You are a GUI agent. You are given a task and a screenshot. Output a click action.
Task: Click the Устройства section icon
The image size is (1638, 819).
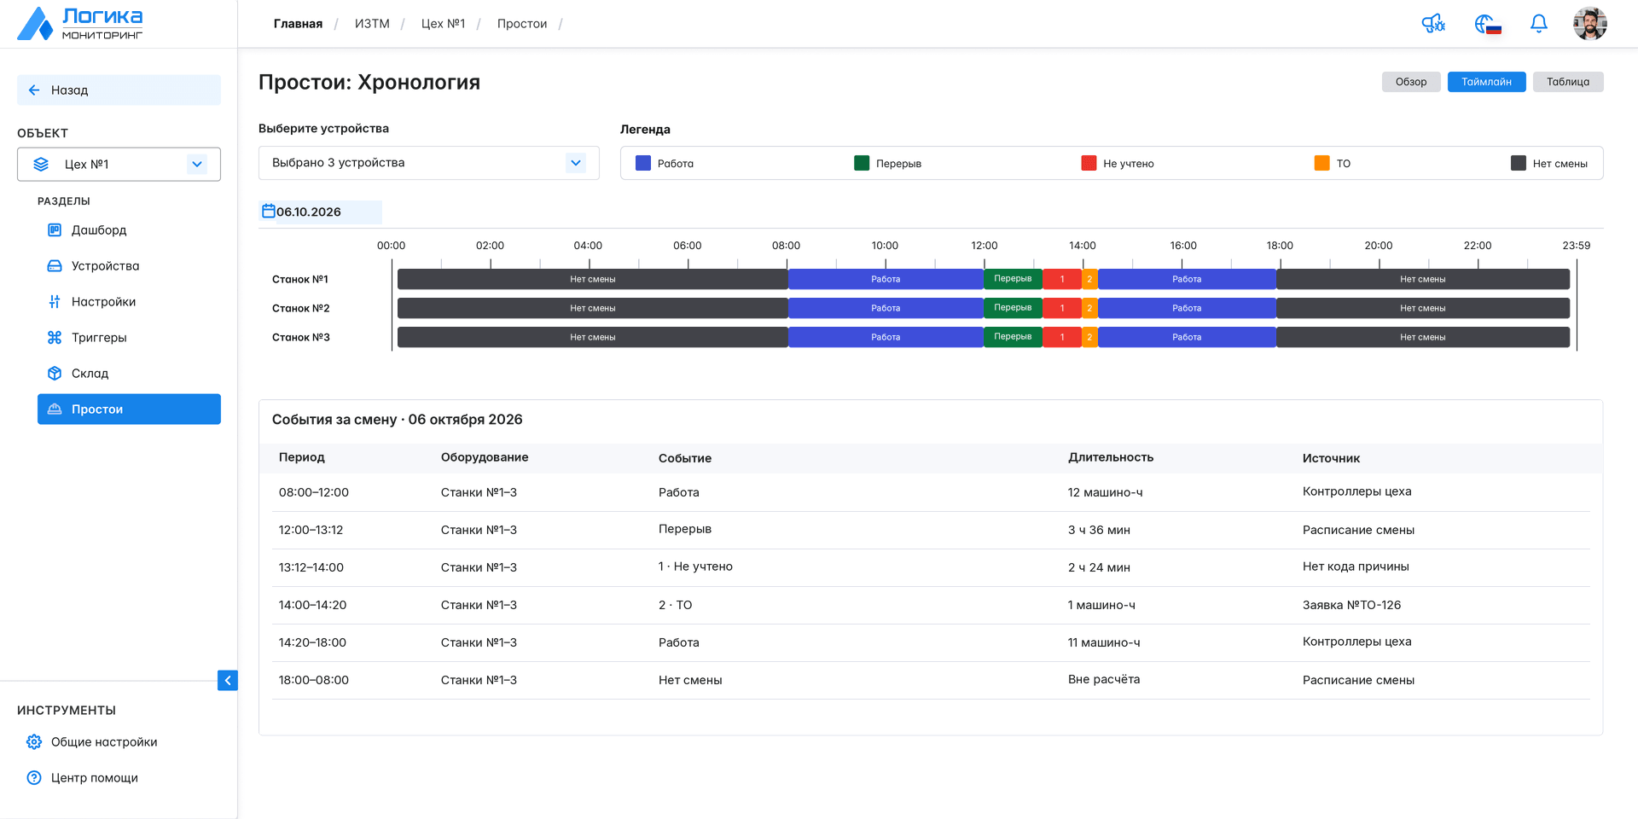pyautogui.click(x=55, y=266)
